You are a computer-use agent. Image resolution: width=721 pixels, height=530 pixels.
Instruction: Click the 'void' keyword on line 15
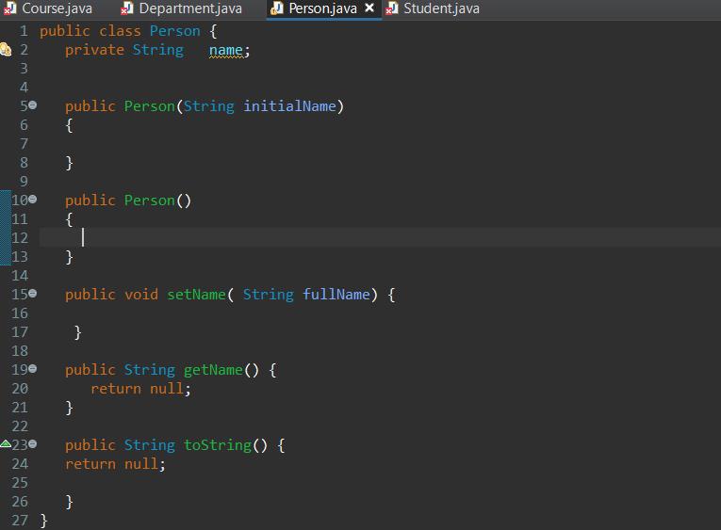pyautogui.click(x=141, y=295)
